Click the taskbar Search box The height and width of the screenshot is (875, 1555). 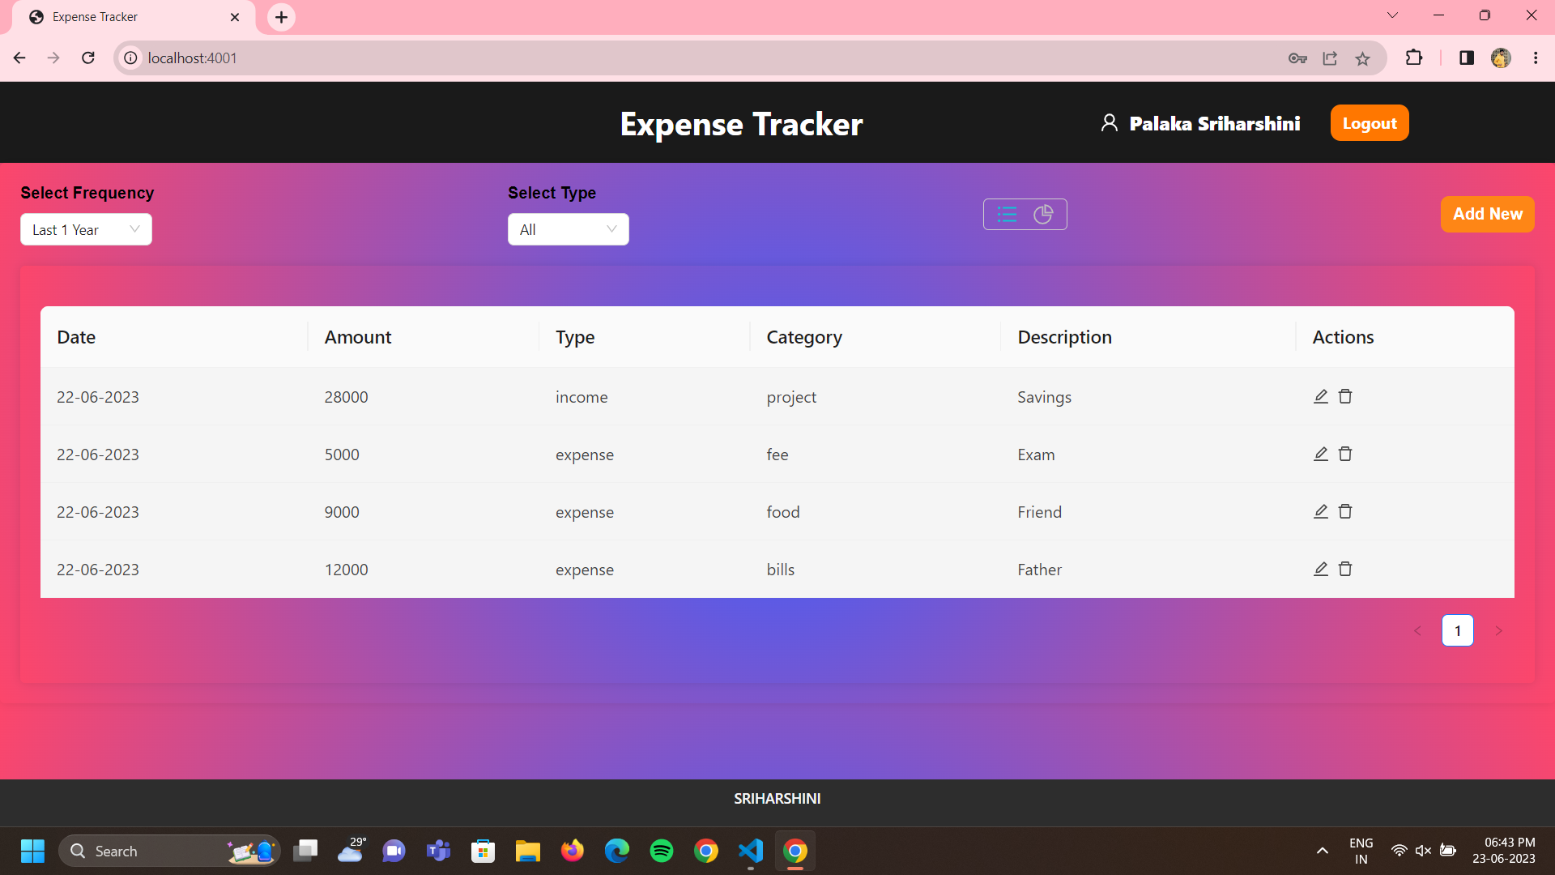click(169, 851)
